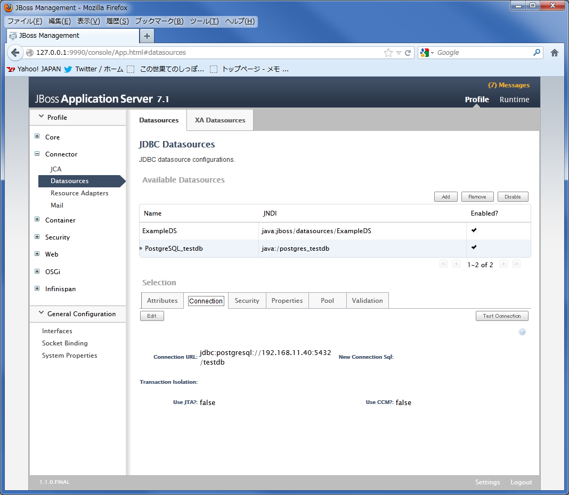Open System Properties configuration
The height and width of the screenshot is (495, 569).
pyautogui.click(x=69, y=356)
